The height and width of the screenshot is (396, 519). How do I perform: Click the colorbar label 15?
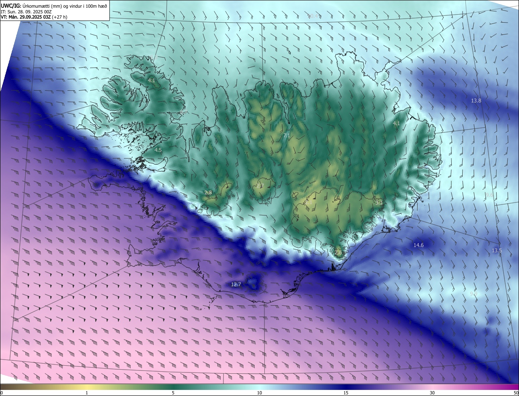346,393
